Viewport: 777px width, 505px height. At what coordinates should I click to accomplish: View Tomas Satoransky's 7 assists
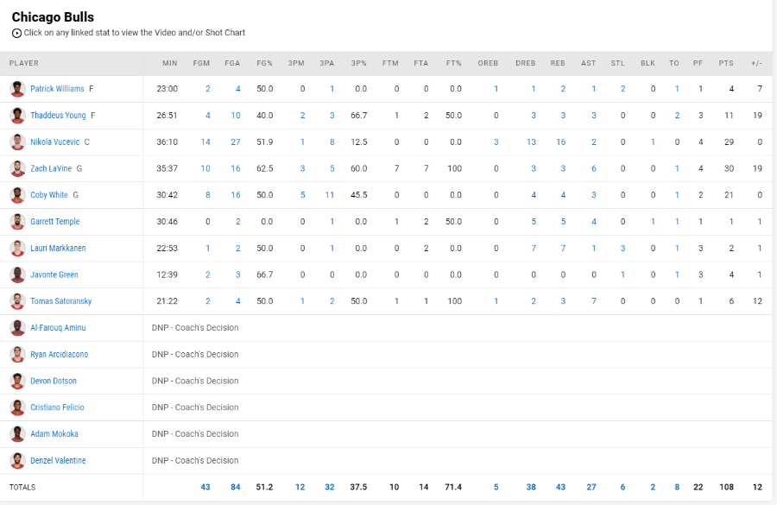(594, 300)
